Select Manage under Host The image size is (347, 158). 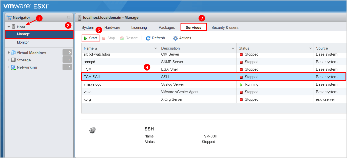(x=39, y=34)
